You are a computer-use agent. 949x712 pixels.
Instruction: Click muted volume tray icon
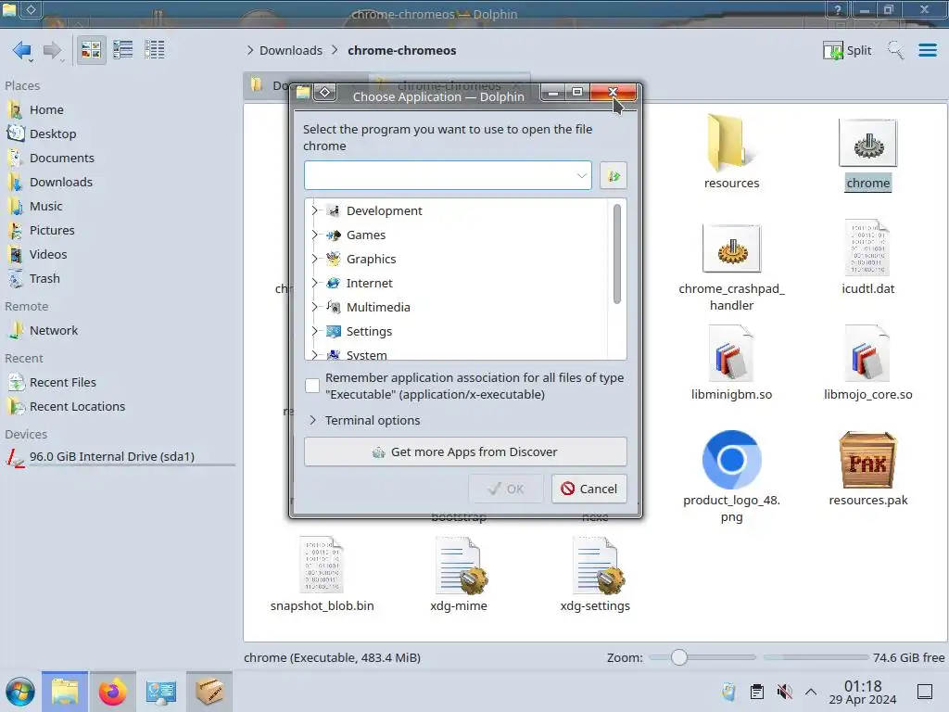pos(784,692)
